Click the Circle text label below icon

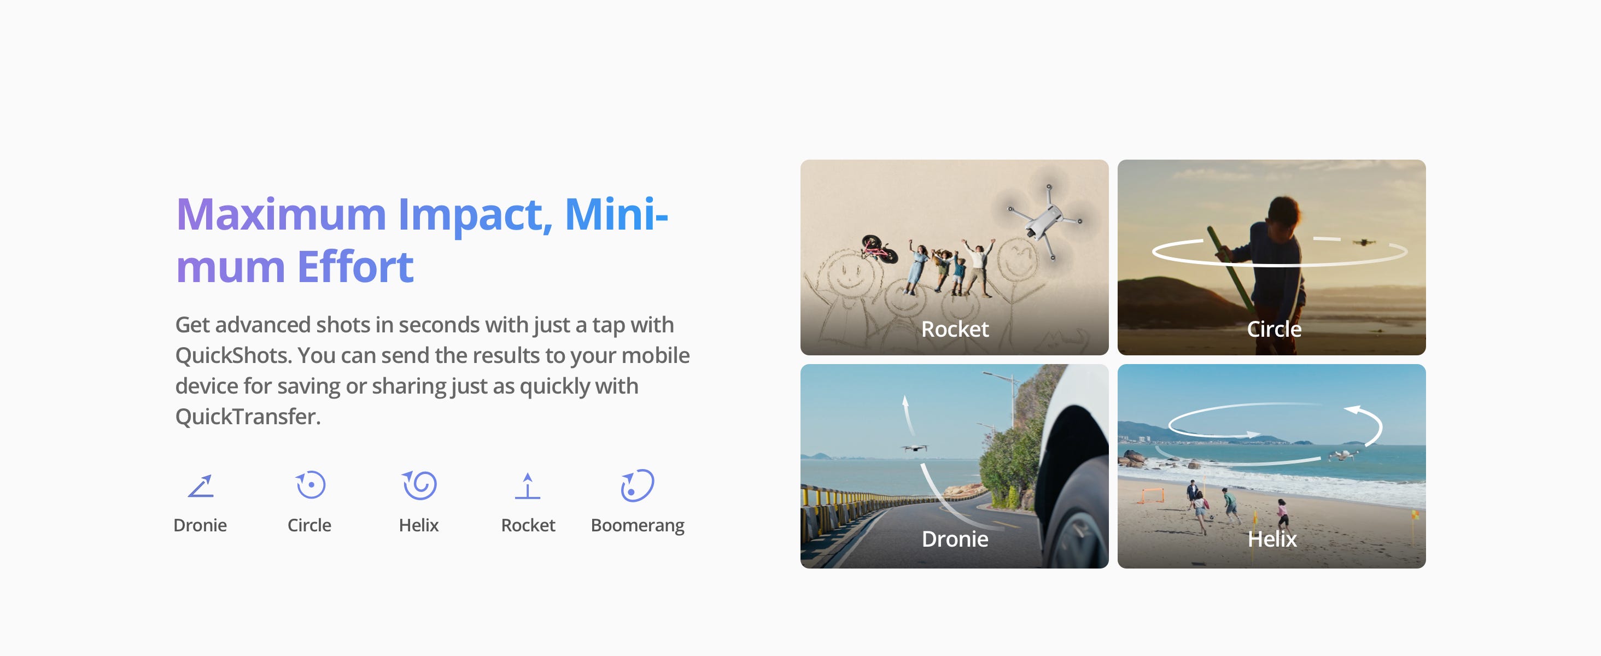point(309,525)
